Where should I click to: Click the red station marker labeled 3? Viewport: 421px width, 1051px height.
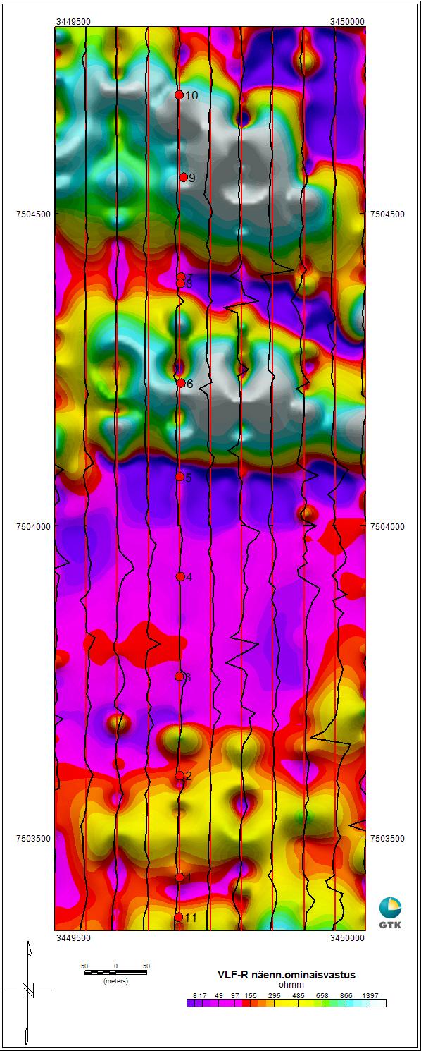point(179,676)
